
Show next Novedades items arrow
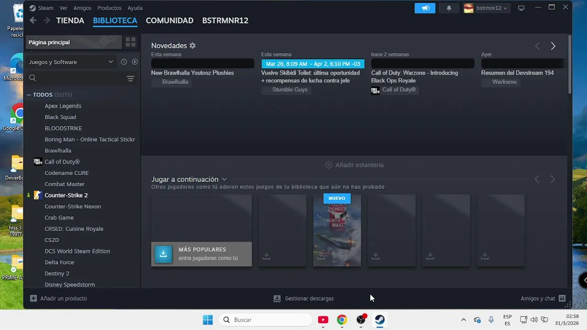[x=553, y=46]
